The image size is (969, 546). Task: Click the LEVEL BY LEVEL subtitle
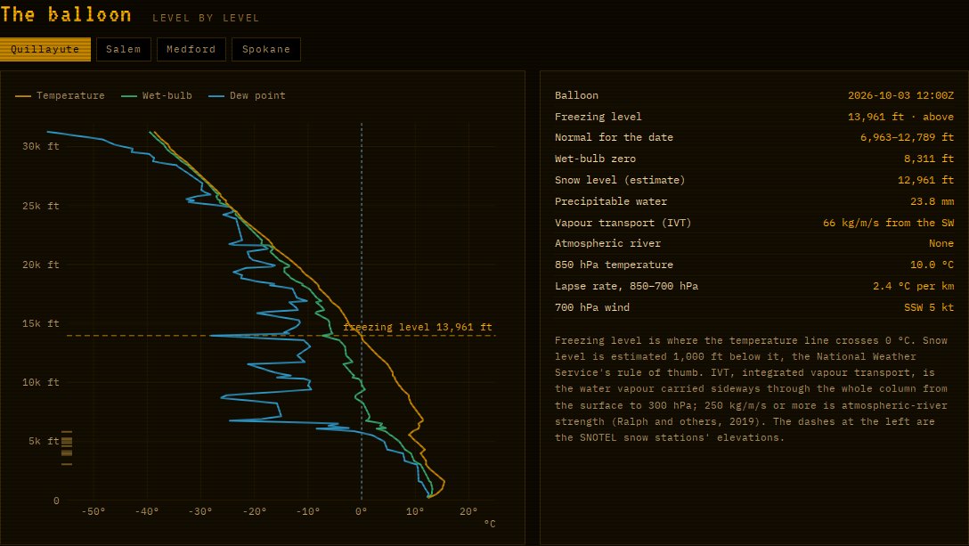(x=206, y=18)
